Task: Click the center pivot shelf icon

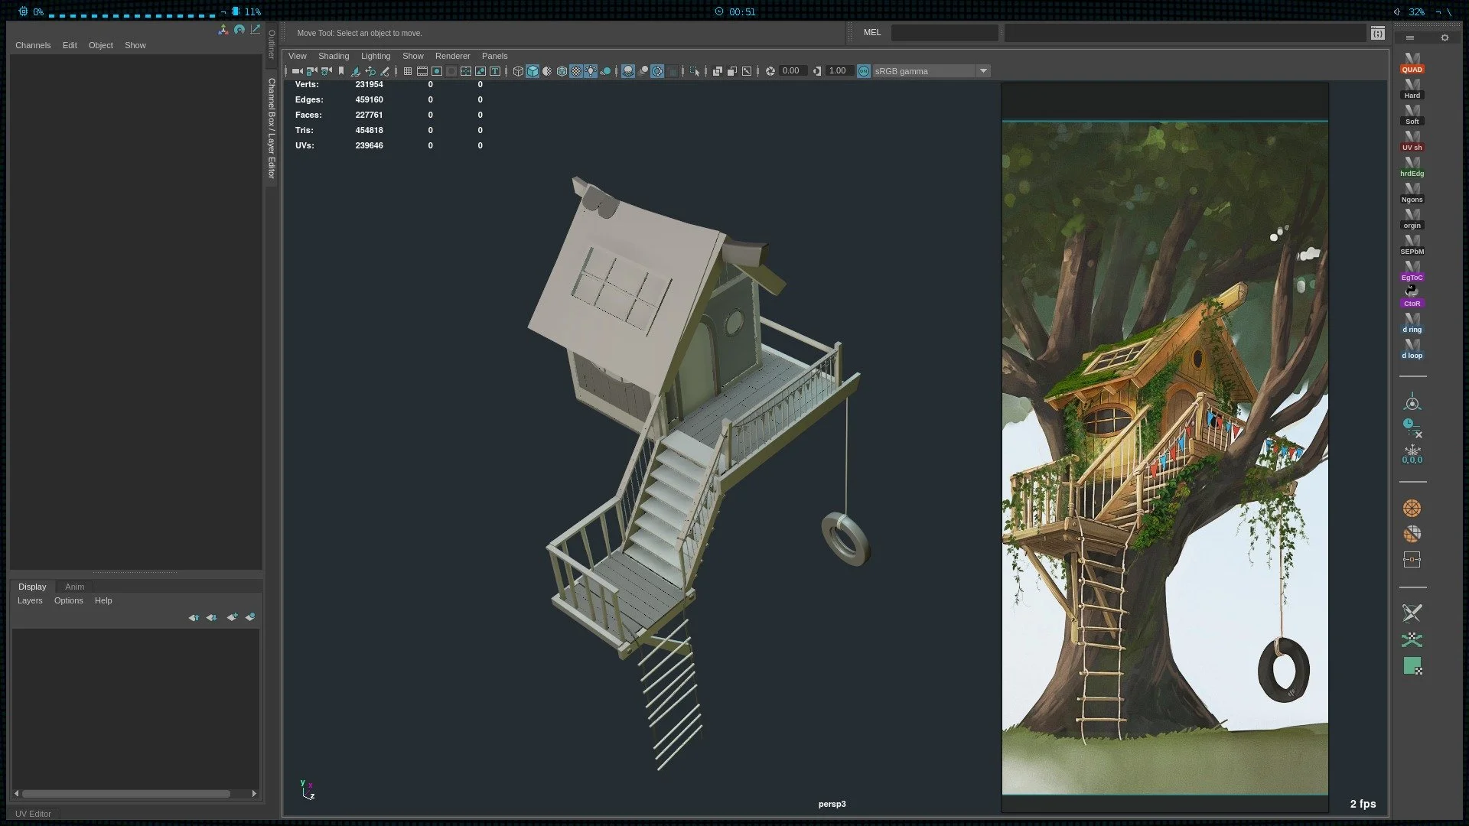Action: point(1412,402)
